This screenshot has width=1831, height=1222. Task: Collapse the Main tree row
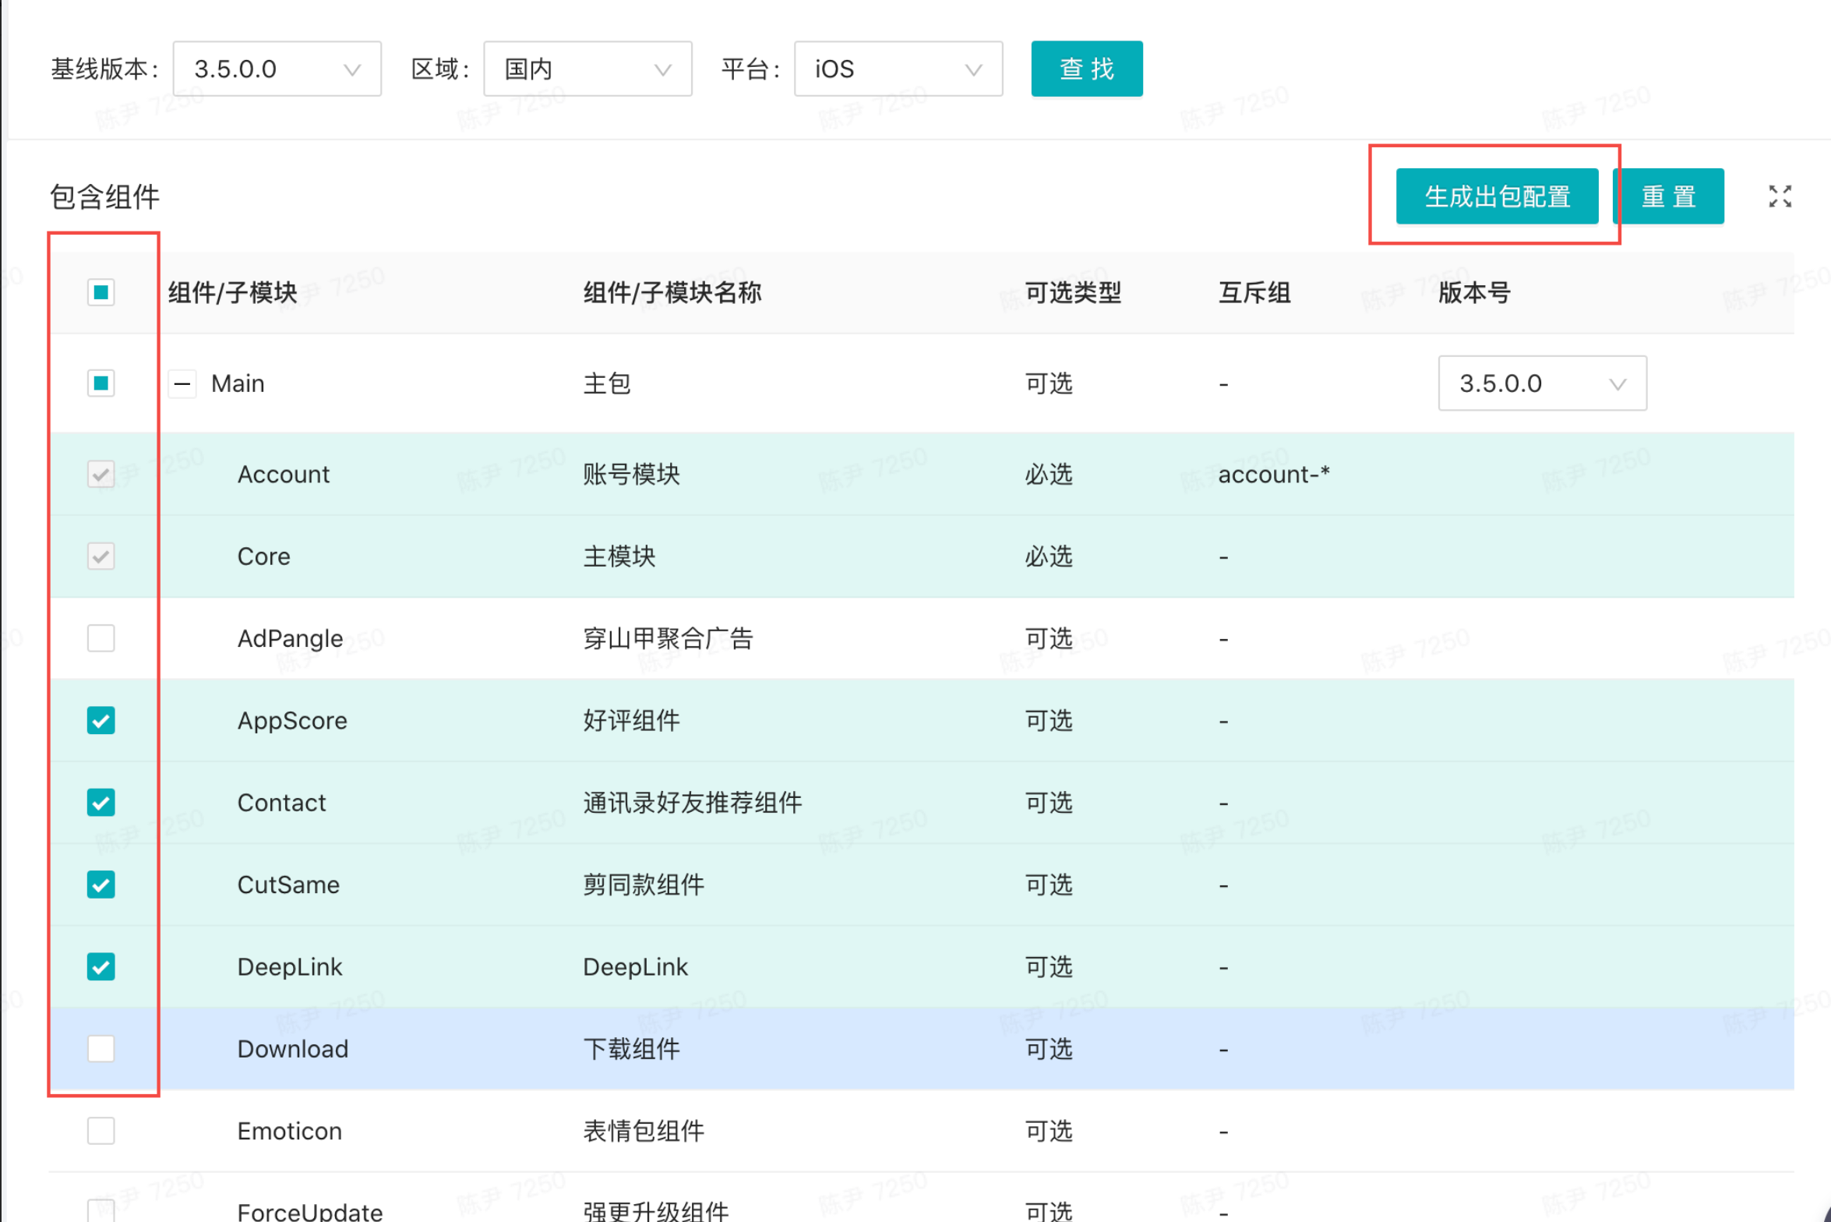[182, 383]
